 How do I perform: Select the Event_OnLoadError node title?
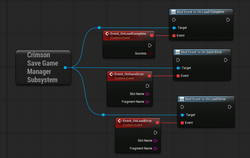137,121
